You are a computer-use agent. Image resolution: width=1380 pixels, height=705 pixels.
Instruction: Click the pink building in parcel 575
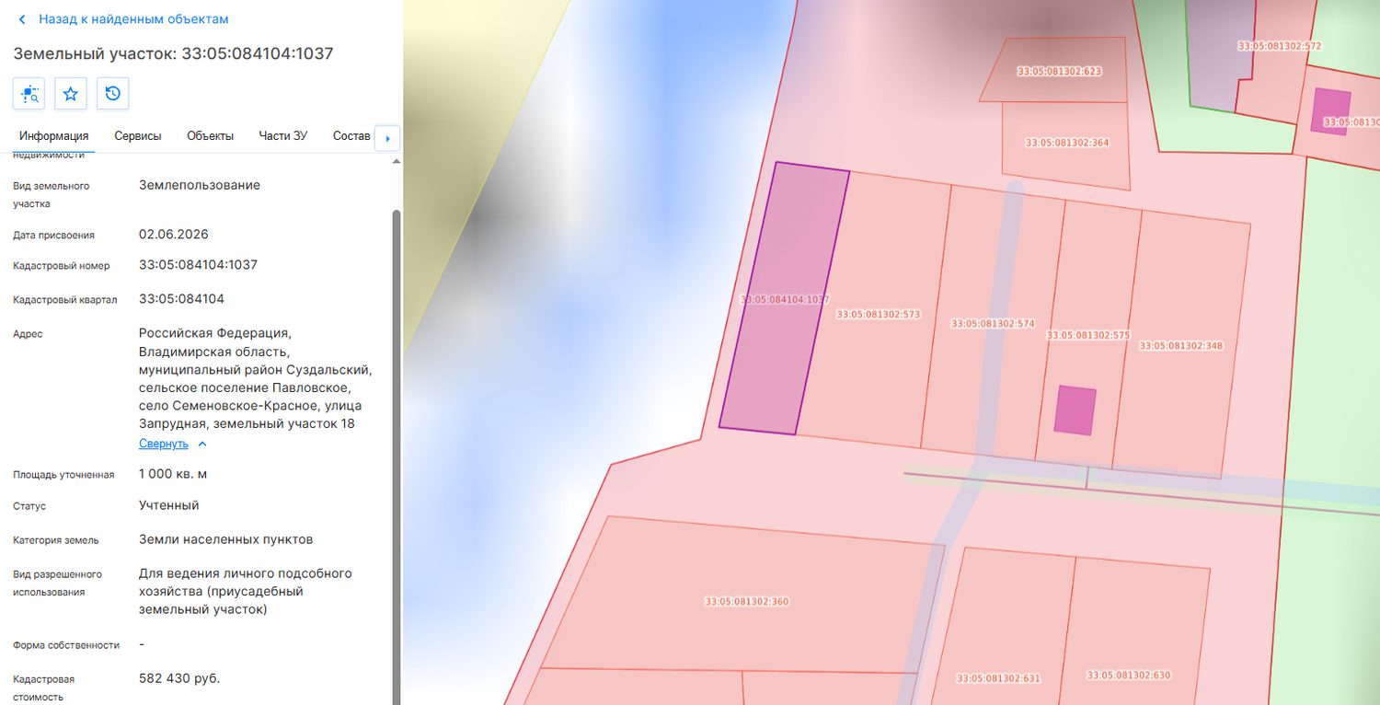(x=1075, y=410)
